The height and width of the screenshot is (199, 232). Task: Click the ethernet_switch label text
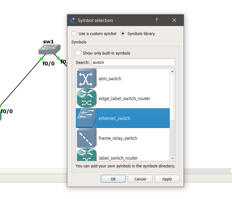tap(114, 118)
